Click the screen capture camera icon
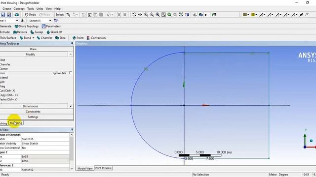 [x=17, y=14]
